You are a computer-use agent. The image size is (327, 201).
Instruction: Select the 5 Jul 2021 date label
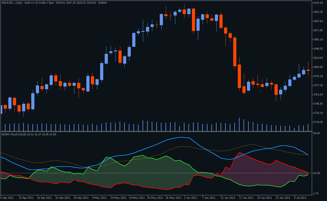[x=300, y=198]
